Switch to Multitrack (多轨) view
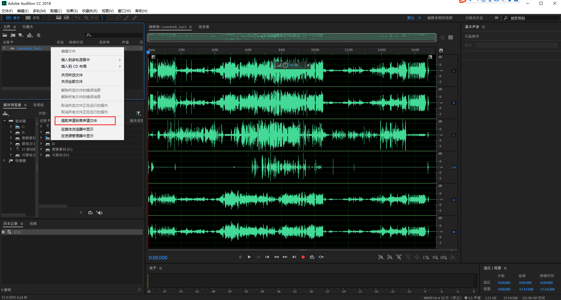The width and height of the screenshot is (561, 300). pos(33,18)
